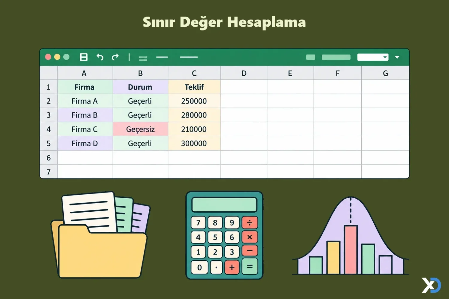The image size is (449, 299).
Task: Open the white dropdown box in toolbar
Action: 373,57
